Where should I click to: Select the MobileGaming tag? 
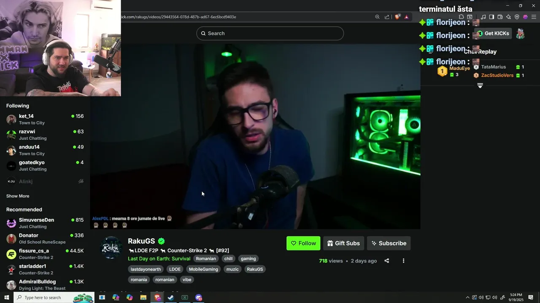click(203, 269)
